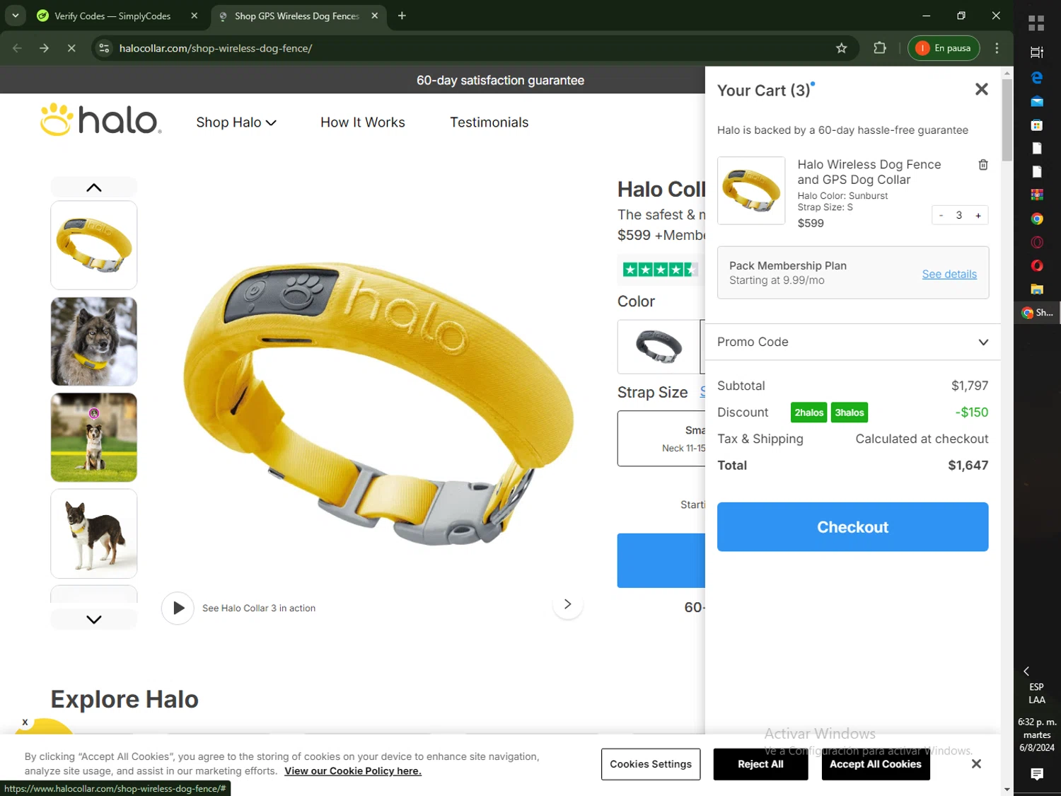Open File Explorer from taskbar
This screenshot has width=1061, height=796.
click(1036, 289)
